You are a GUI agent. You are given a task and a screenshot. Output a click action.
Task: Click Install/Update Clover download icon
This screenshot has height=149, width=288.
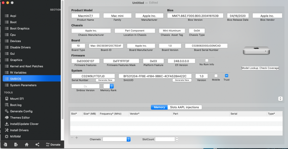pos(7,124)
